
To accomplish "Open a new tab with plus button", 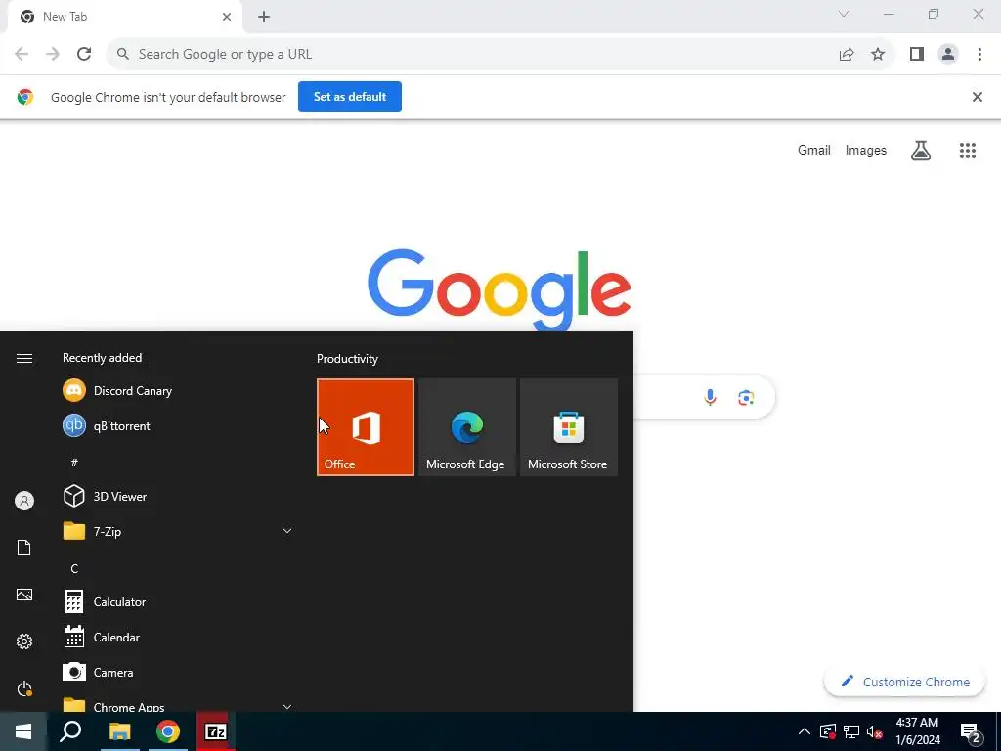I will 264,17.
